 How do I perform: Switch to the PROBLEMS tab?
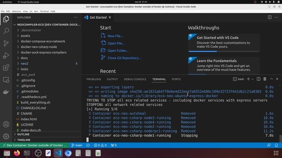click(93, 79)
